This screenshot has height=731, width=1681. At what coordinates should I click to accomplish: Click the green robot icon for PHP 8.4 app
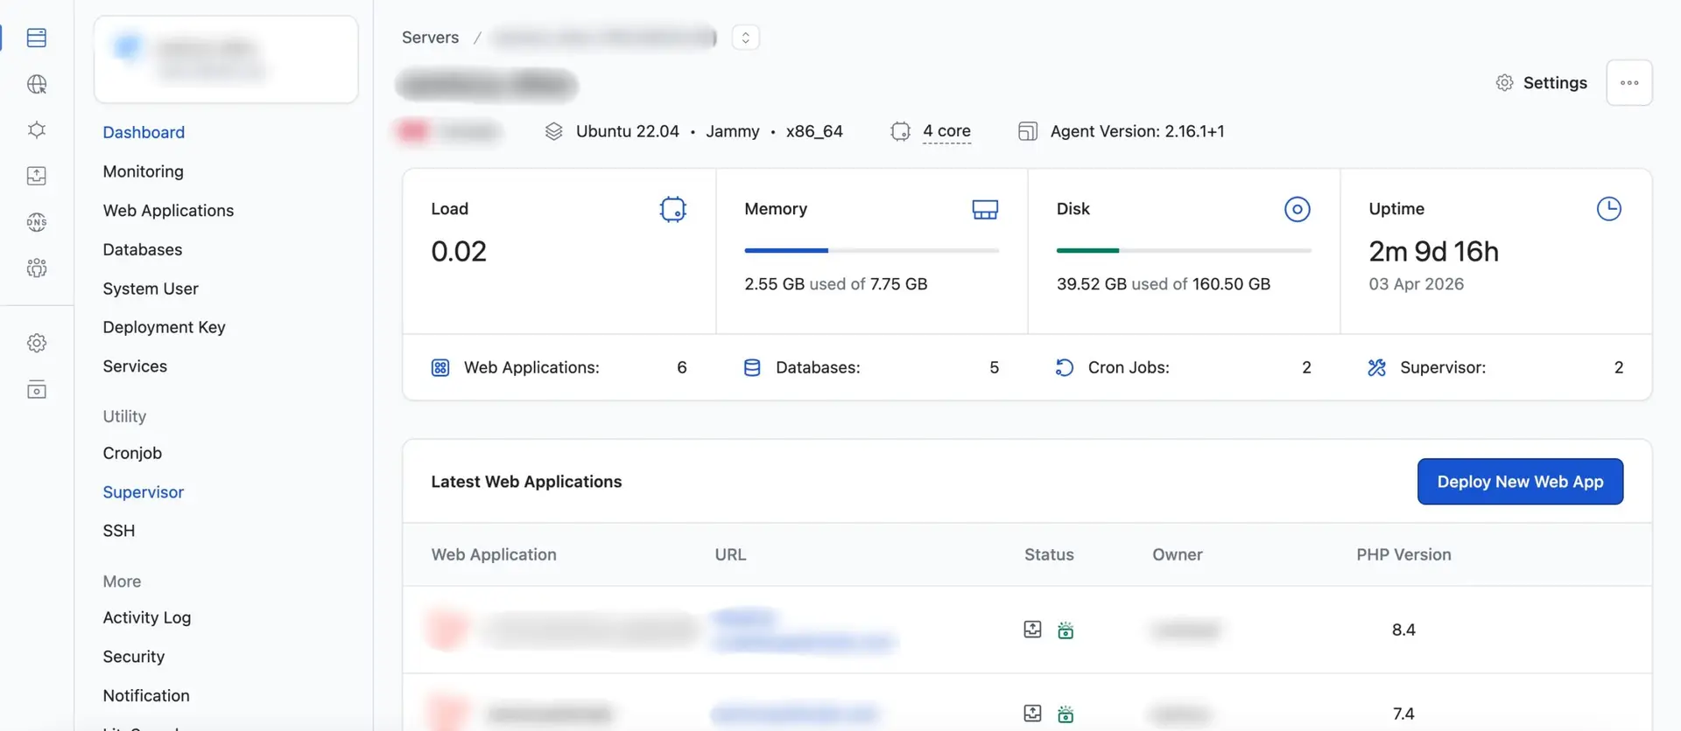coord(1066,630)
